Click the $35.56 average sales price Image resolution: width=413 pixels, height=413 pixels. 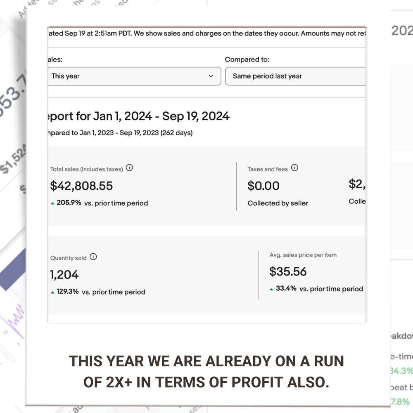pos(288,271)
